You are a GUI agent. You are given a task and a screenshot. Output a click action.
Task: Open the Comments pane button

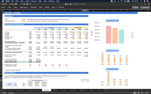[x=145, y=7]
